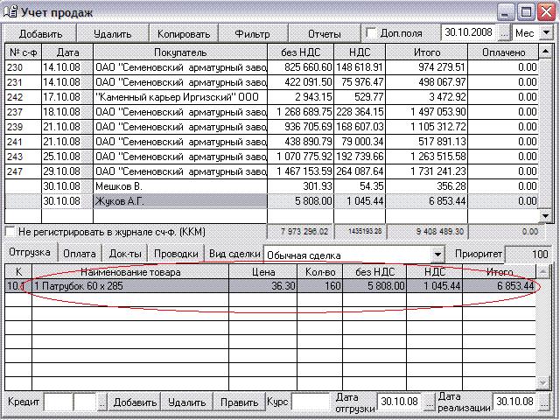Switch to the Оплата tab
The height and width of the screenshot is (420, 560).
(x=80, y=254)
